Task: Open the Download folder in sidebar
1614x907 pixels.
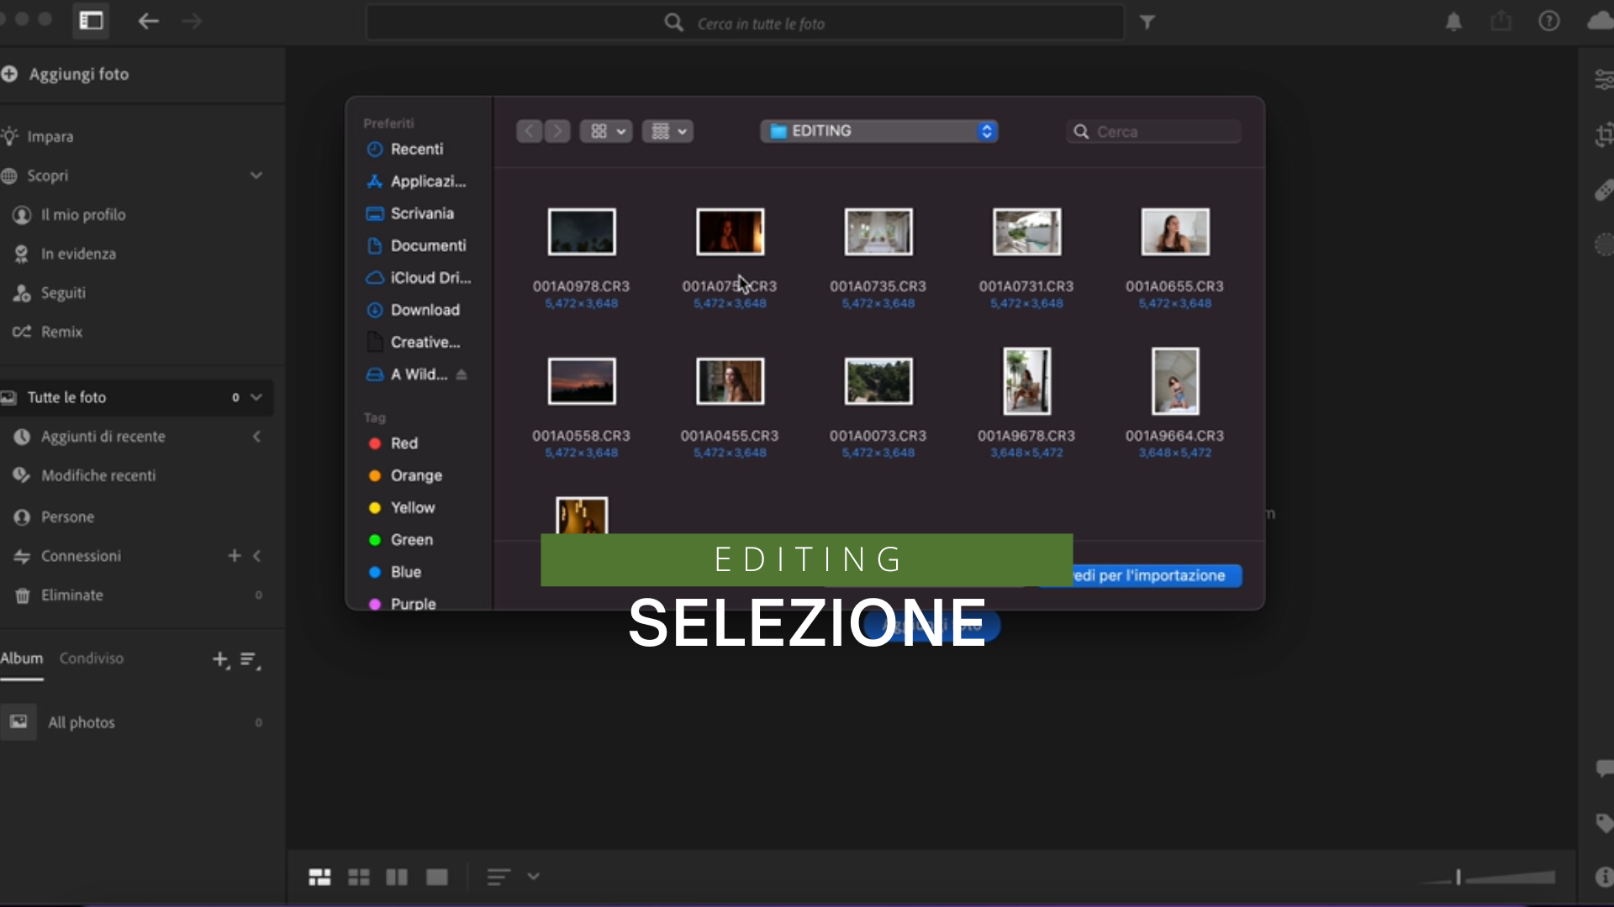Action: 425,310
